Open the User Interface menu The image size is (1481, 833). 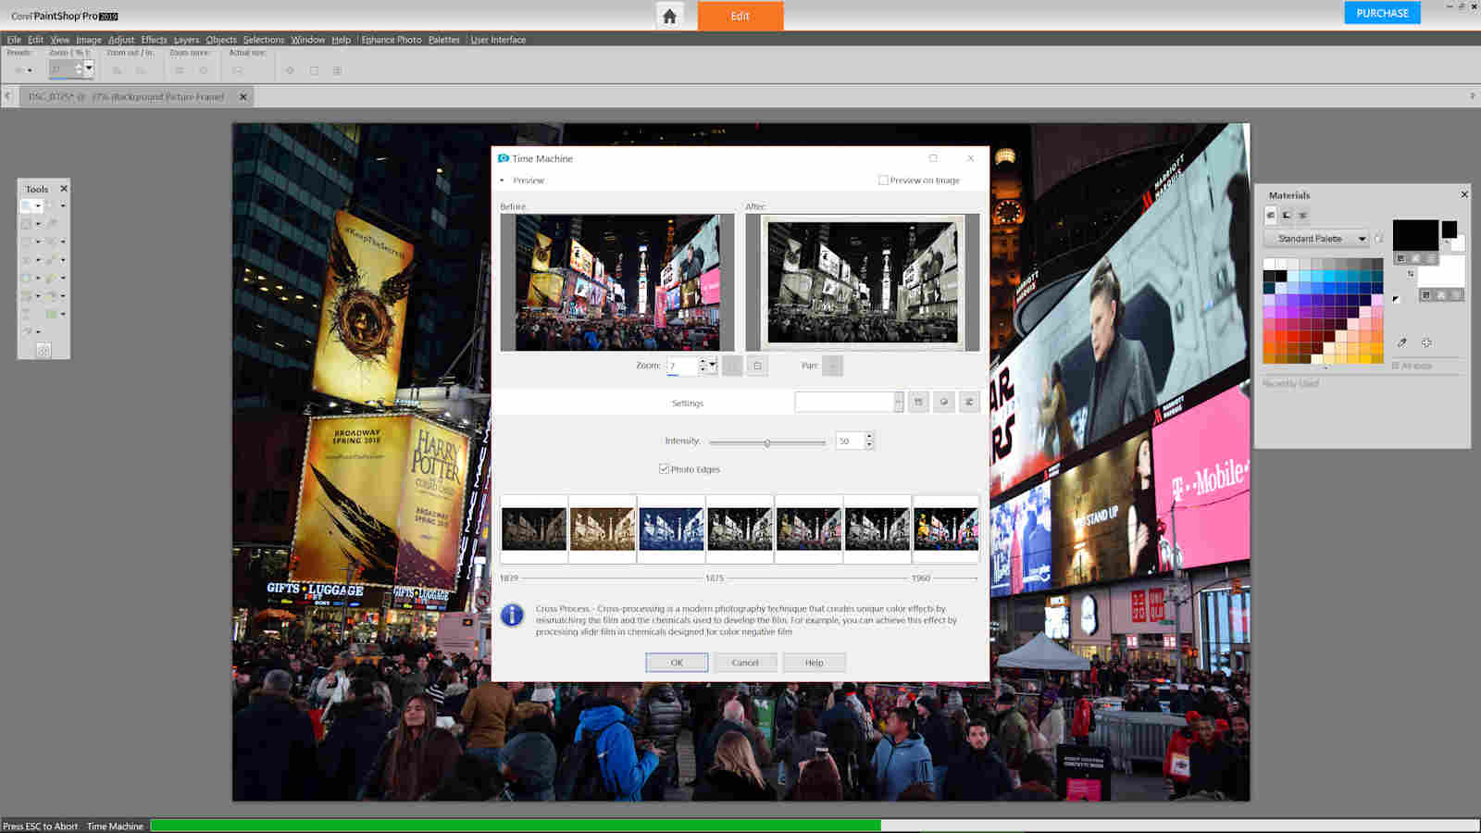pyautogui.click(x=498, y=40)
